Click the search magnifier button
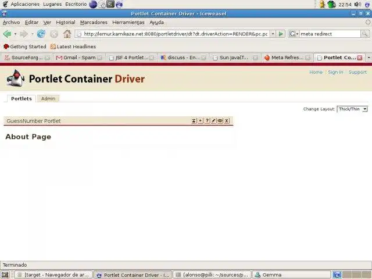 tap(365, 34)
